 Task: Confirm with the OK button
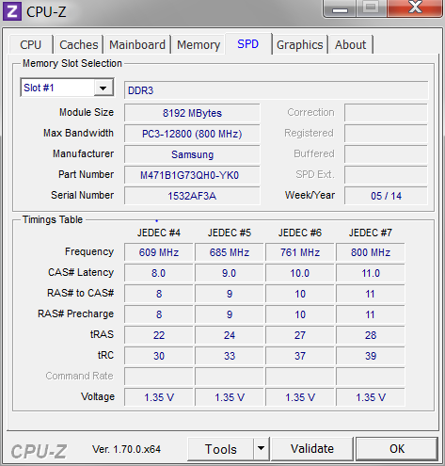click(397, 449)
